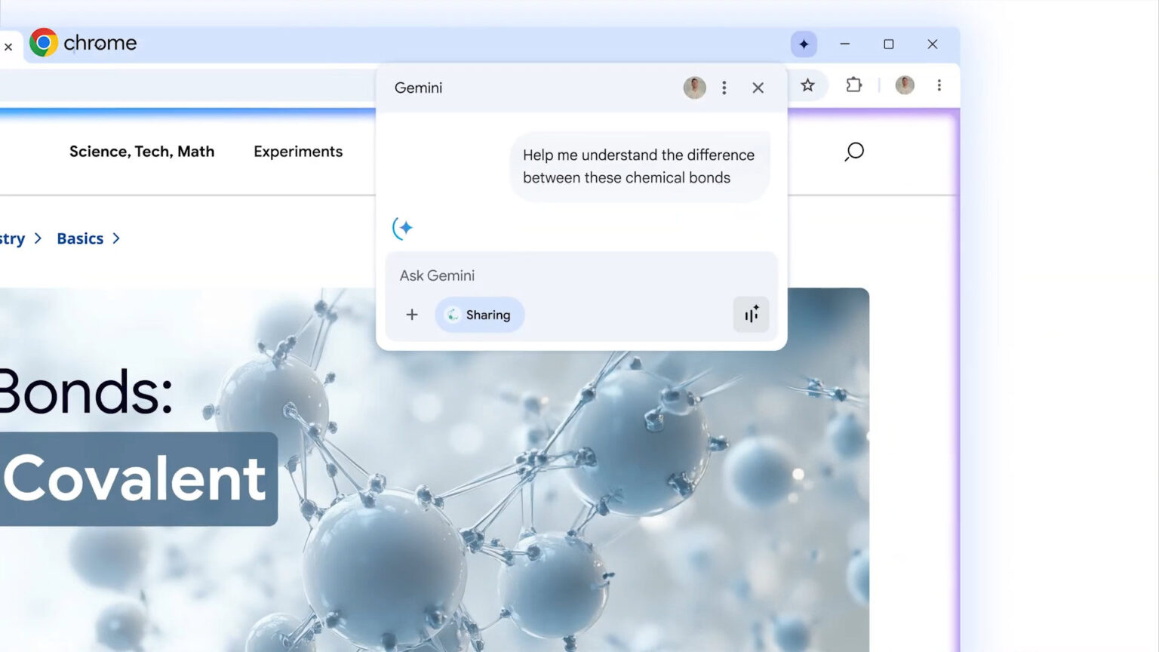1159x652 pixels.
Task: Click the Basics breadcrumb link
Action: tap(79, 238)
